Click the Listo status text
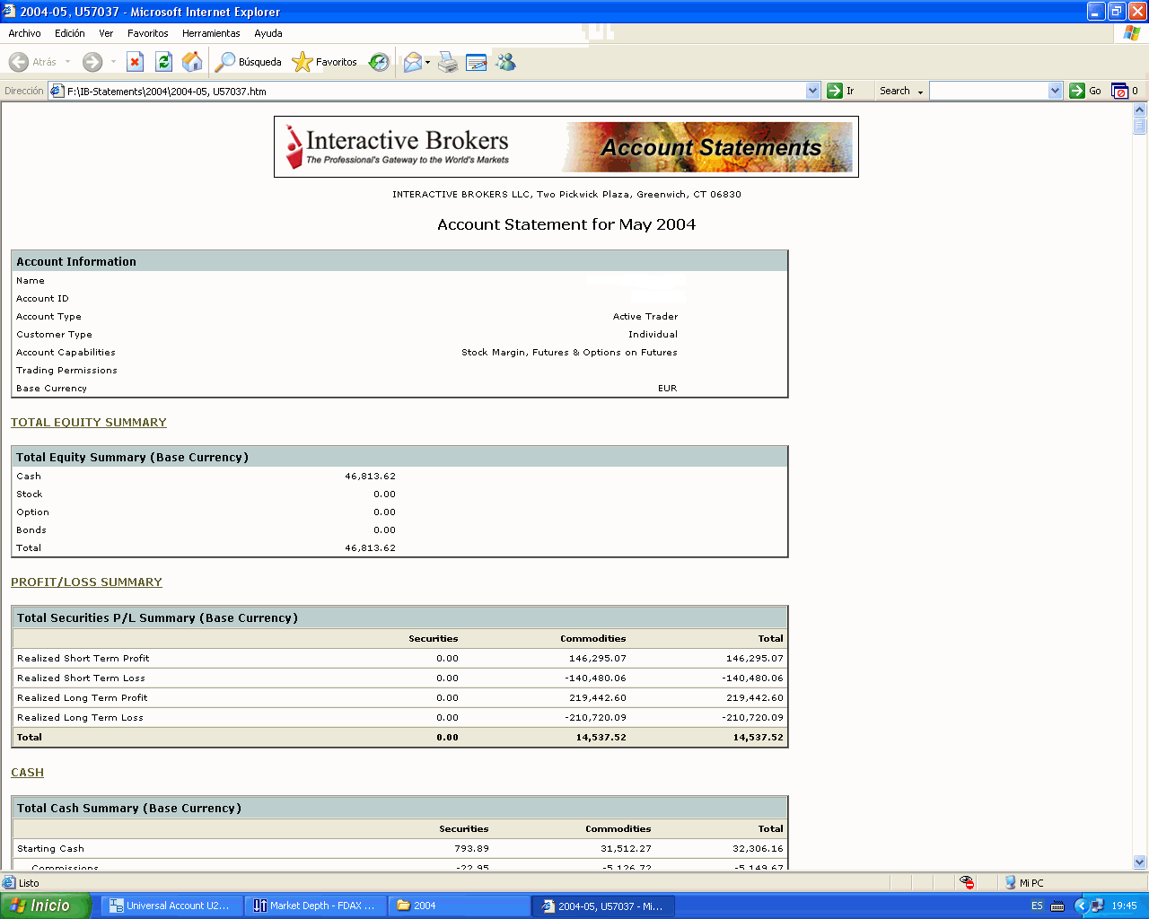1149x919 pixels. pyautogui.click(x=29, y=883)
